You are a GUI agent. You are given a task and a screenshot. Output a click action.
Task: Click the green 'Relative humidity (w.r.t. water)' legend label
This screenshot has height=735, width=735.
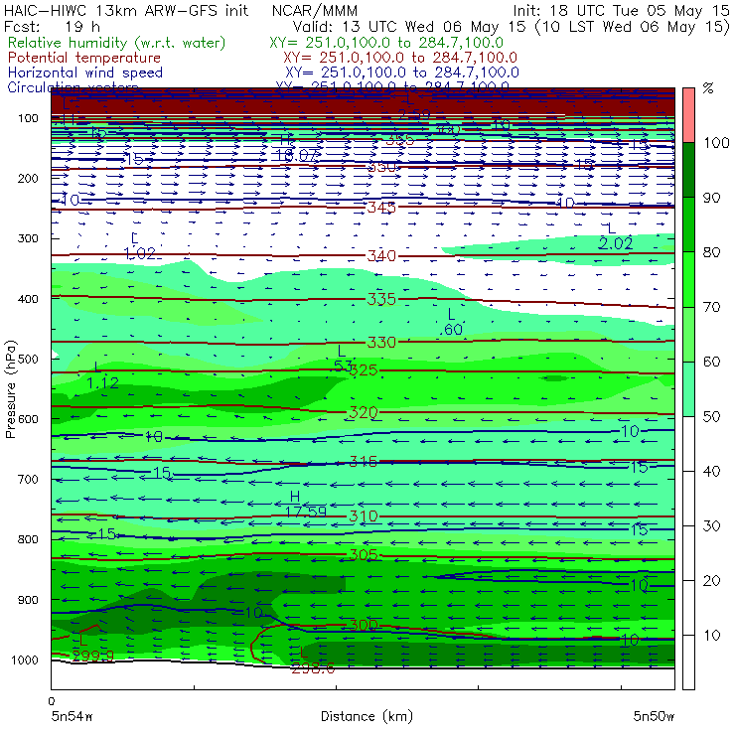point(117,43)
